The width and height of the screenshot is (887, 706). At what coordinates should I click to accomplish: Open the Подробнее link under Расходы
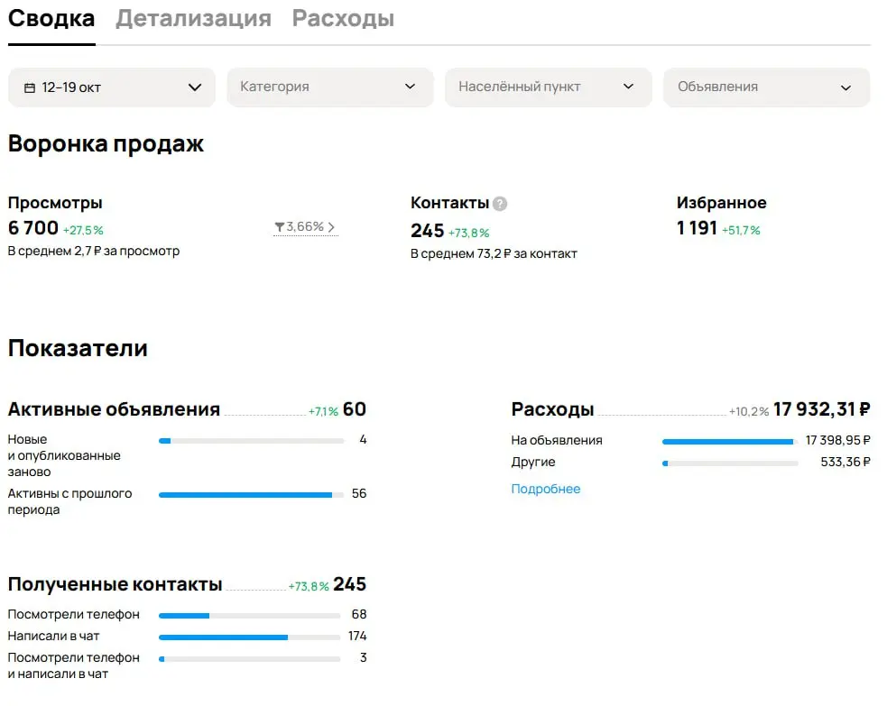[546, 489]
